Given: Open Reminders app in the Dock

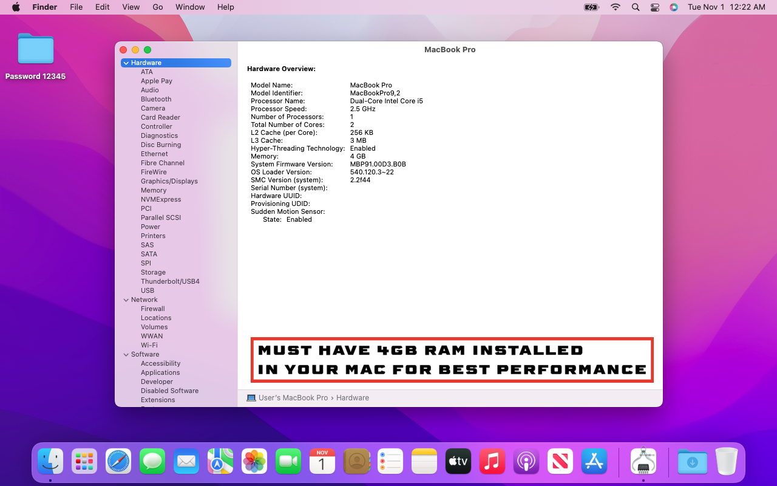Looking at the screenshot, I should point(390,462).
